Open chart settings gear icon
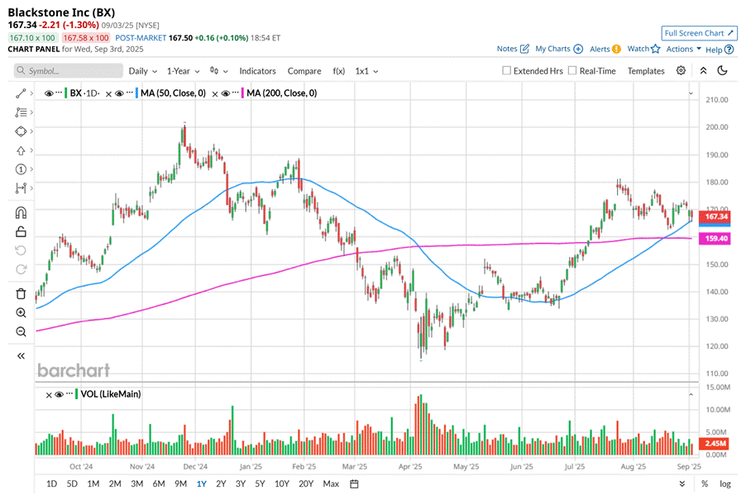The image size is (746, 495). 681,70
